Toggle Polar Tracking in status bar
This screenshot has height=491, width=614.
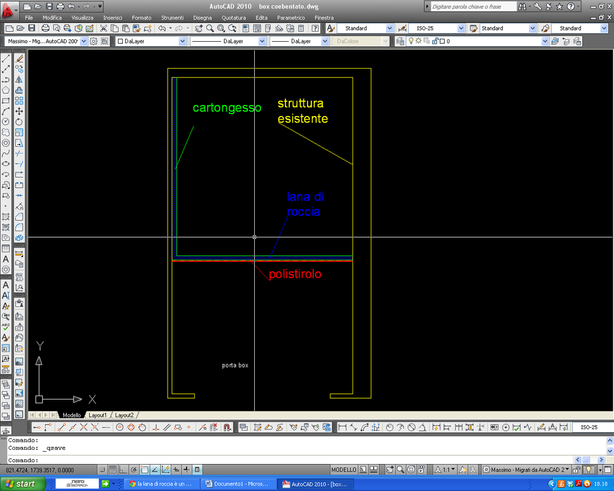point(134,470)
